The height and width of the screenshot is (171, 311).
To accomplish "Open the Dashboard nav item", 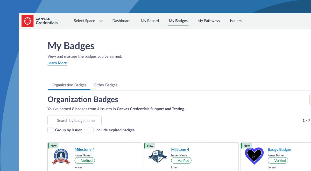I will point(122,21).
